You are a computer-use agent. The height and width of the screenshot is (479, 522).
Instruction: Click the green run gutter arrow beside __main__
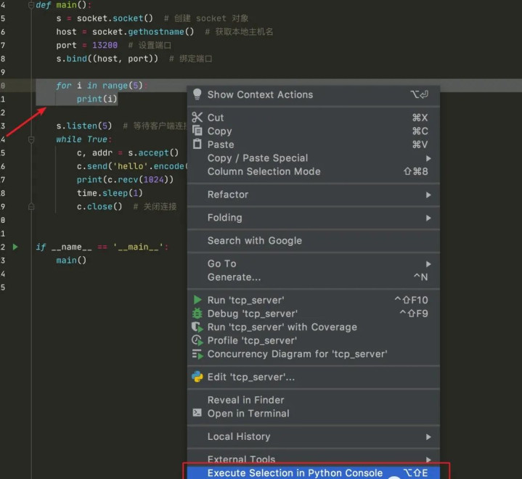15,247
